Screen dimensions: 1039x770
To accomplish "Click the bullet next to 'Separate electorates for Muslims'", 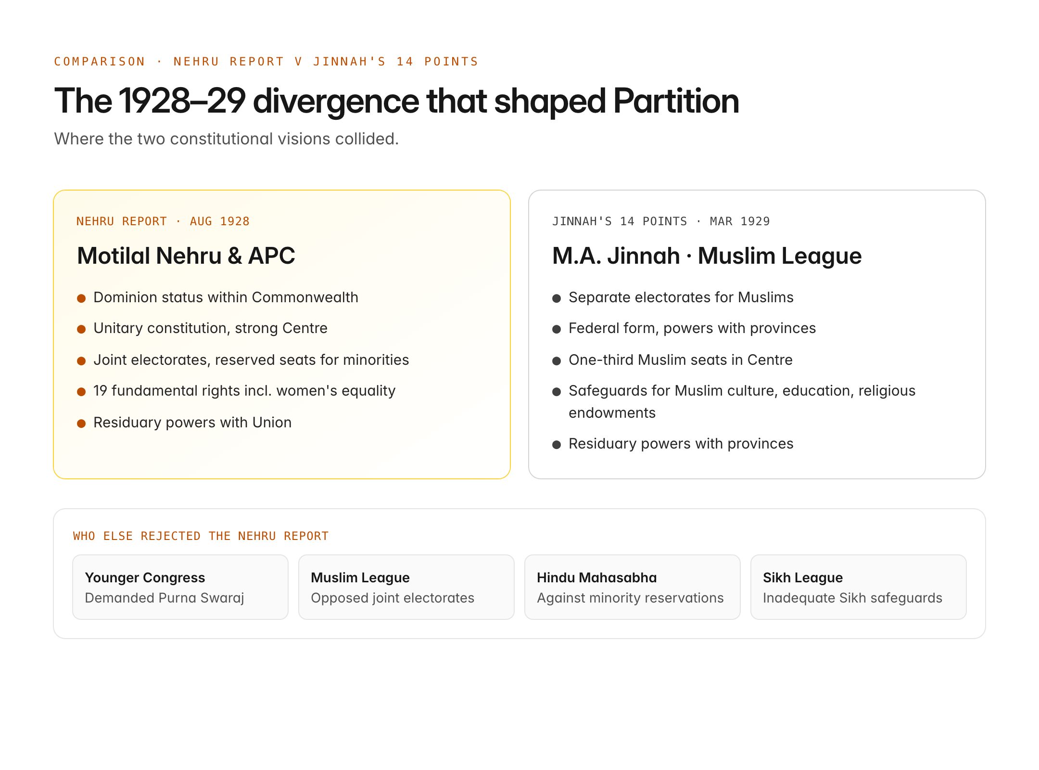I will pyautogui.click(x=557, y=297).
